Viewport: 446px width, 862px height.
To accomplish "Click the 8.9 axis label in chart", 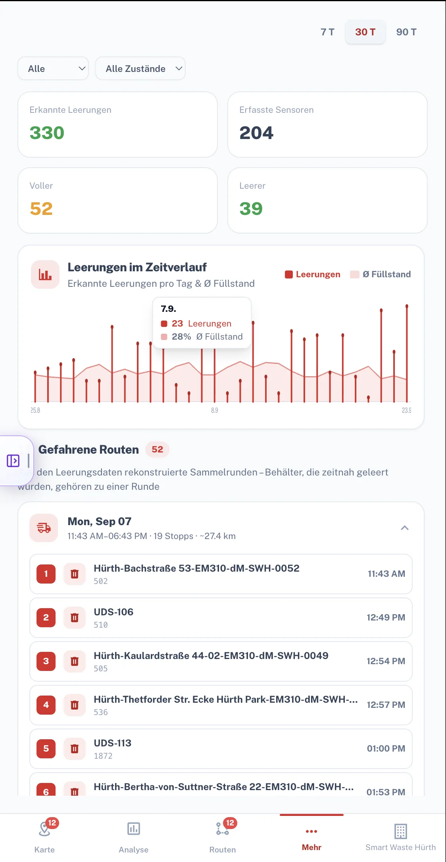I will 214,410.
